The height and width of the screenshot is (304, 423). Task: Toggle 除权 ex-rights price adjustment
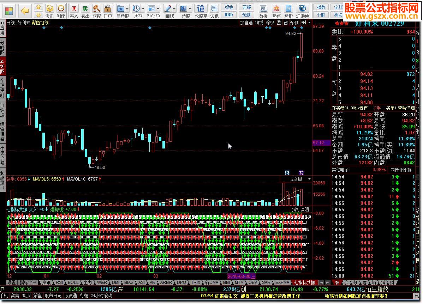[x=269, y=22]
